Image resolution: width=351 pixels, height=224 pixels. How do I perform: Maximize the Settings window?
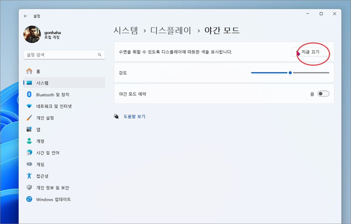[x=321, y=14]
